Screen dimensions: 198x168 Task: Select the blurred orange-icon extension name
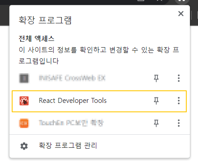(71, 123)
